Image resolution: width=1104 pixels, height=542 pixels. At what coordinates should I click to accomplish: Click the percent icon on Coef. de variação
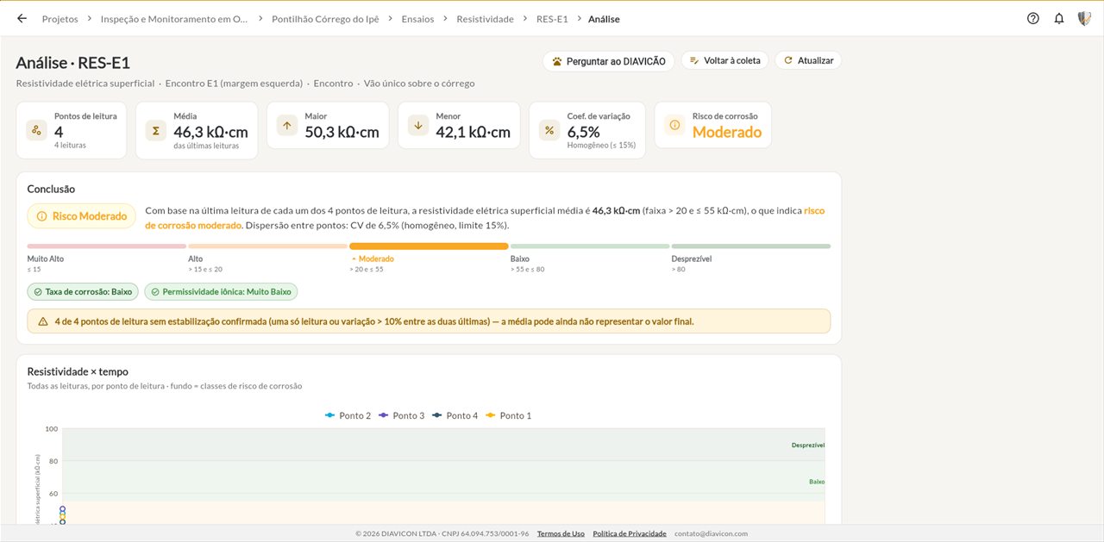coord(549,130)
